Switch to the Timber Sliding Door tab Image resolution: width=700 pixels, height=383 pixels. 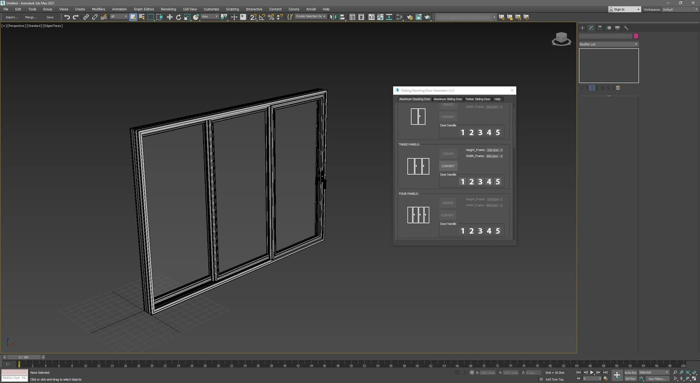pyautogui.click(x=478, y=99)
